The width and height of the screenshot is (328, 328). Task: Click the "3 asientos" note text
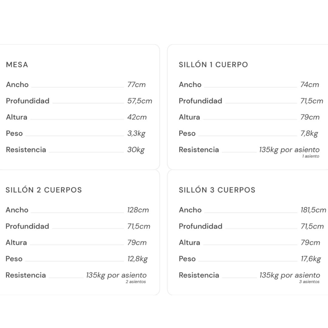click(x=309, y=282)
